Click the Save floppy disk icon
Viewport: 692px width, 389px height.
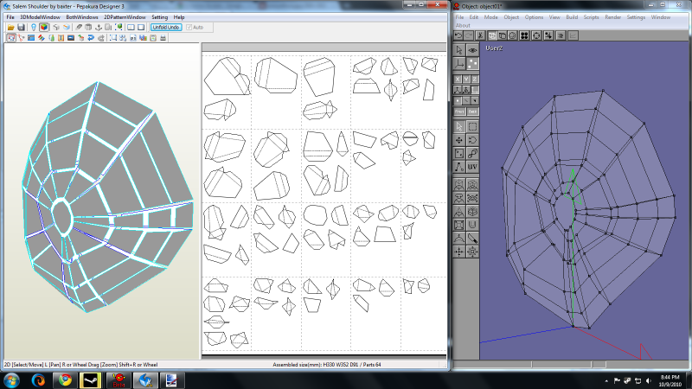pyautogui.click(x=21, y=27)
